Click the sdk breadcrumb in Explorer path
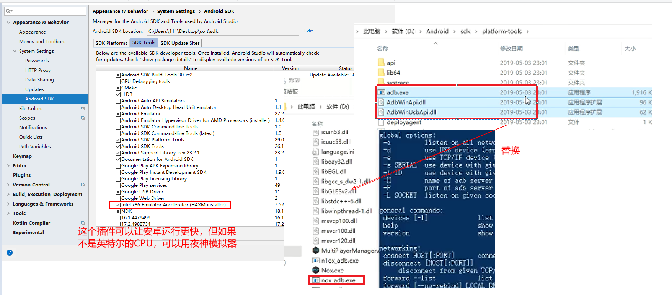 click(465, 31)
